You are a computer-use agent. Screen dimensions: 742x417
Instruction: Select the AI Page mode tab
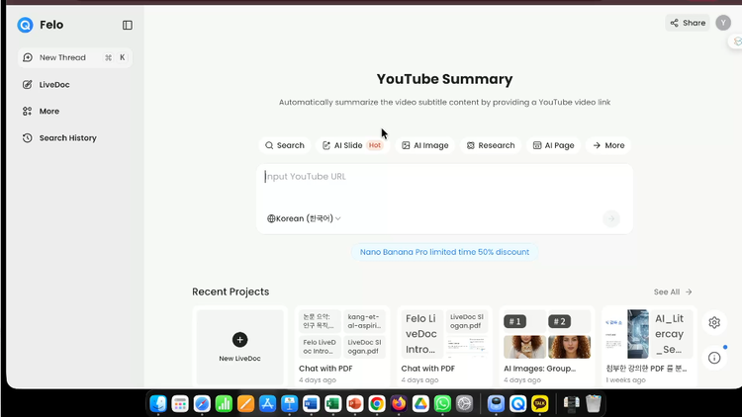[553, 145]
